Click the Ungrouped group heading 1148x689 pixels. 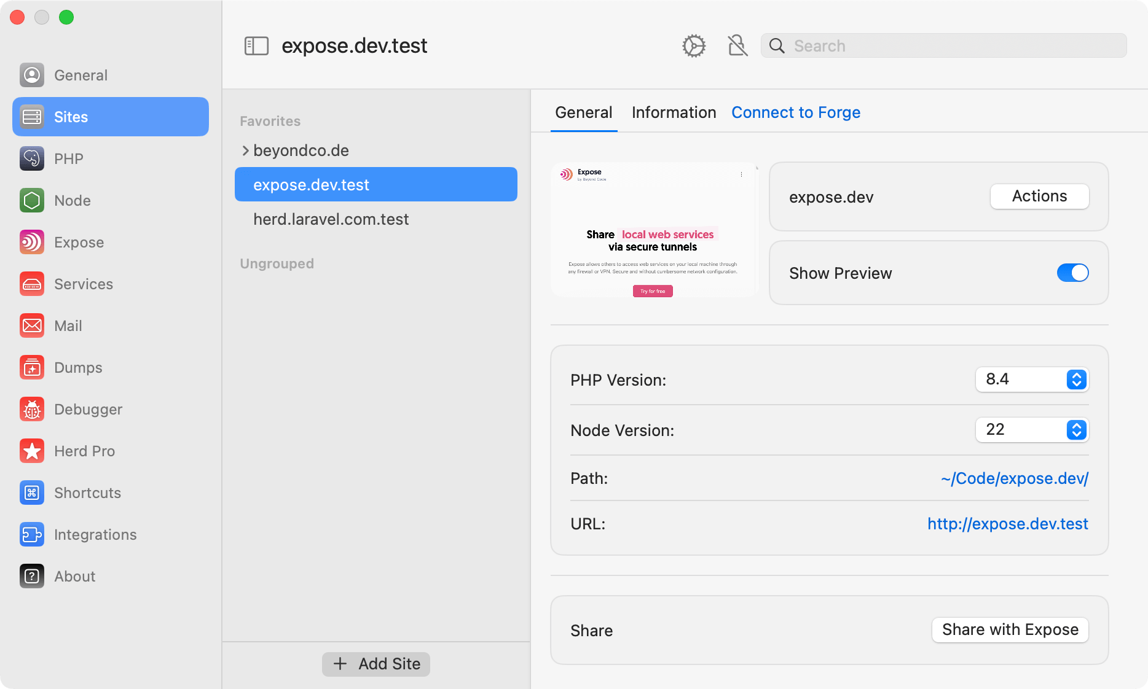tap(277, 263)
